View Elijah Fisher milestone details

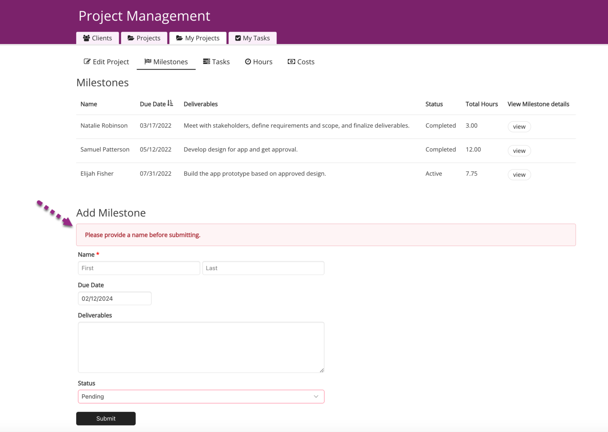[x=519, y=175]
